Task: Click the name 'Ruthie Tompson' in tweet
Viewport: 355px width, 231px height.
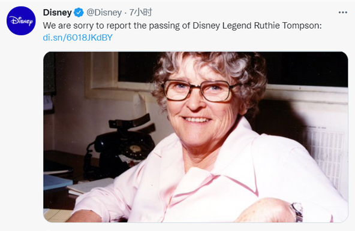Action: tap(287, 26)
